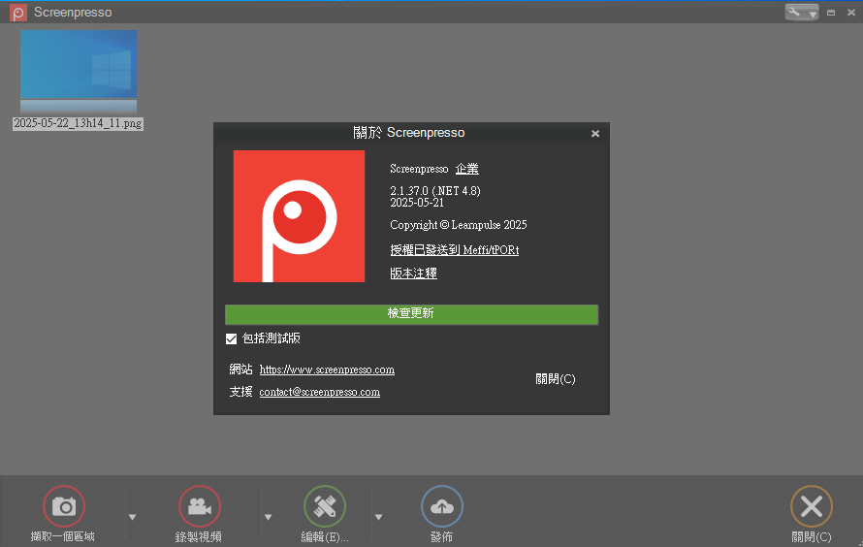Click the version text 2.1.37.0 (.NET 4.8)

click(x=435, y=191)
